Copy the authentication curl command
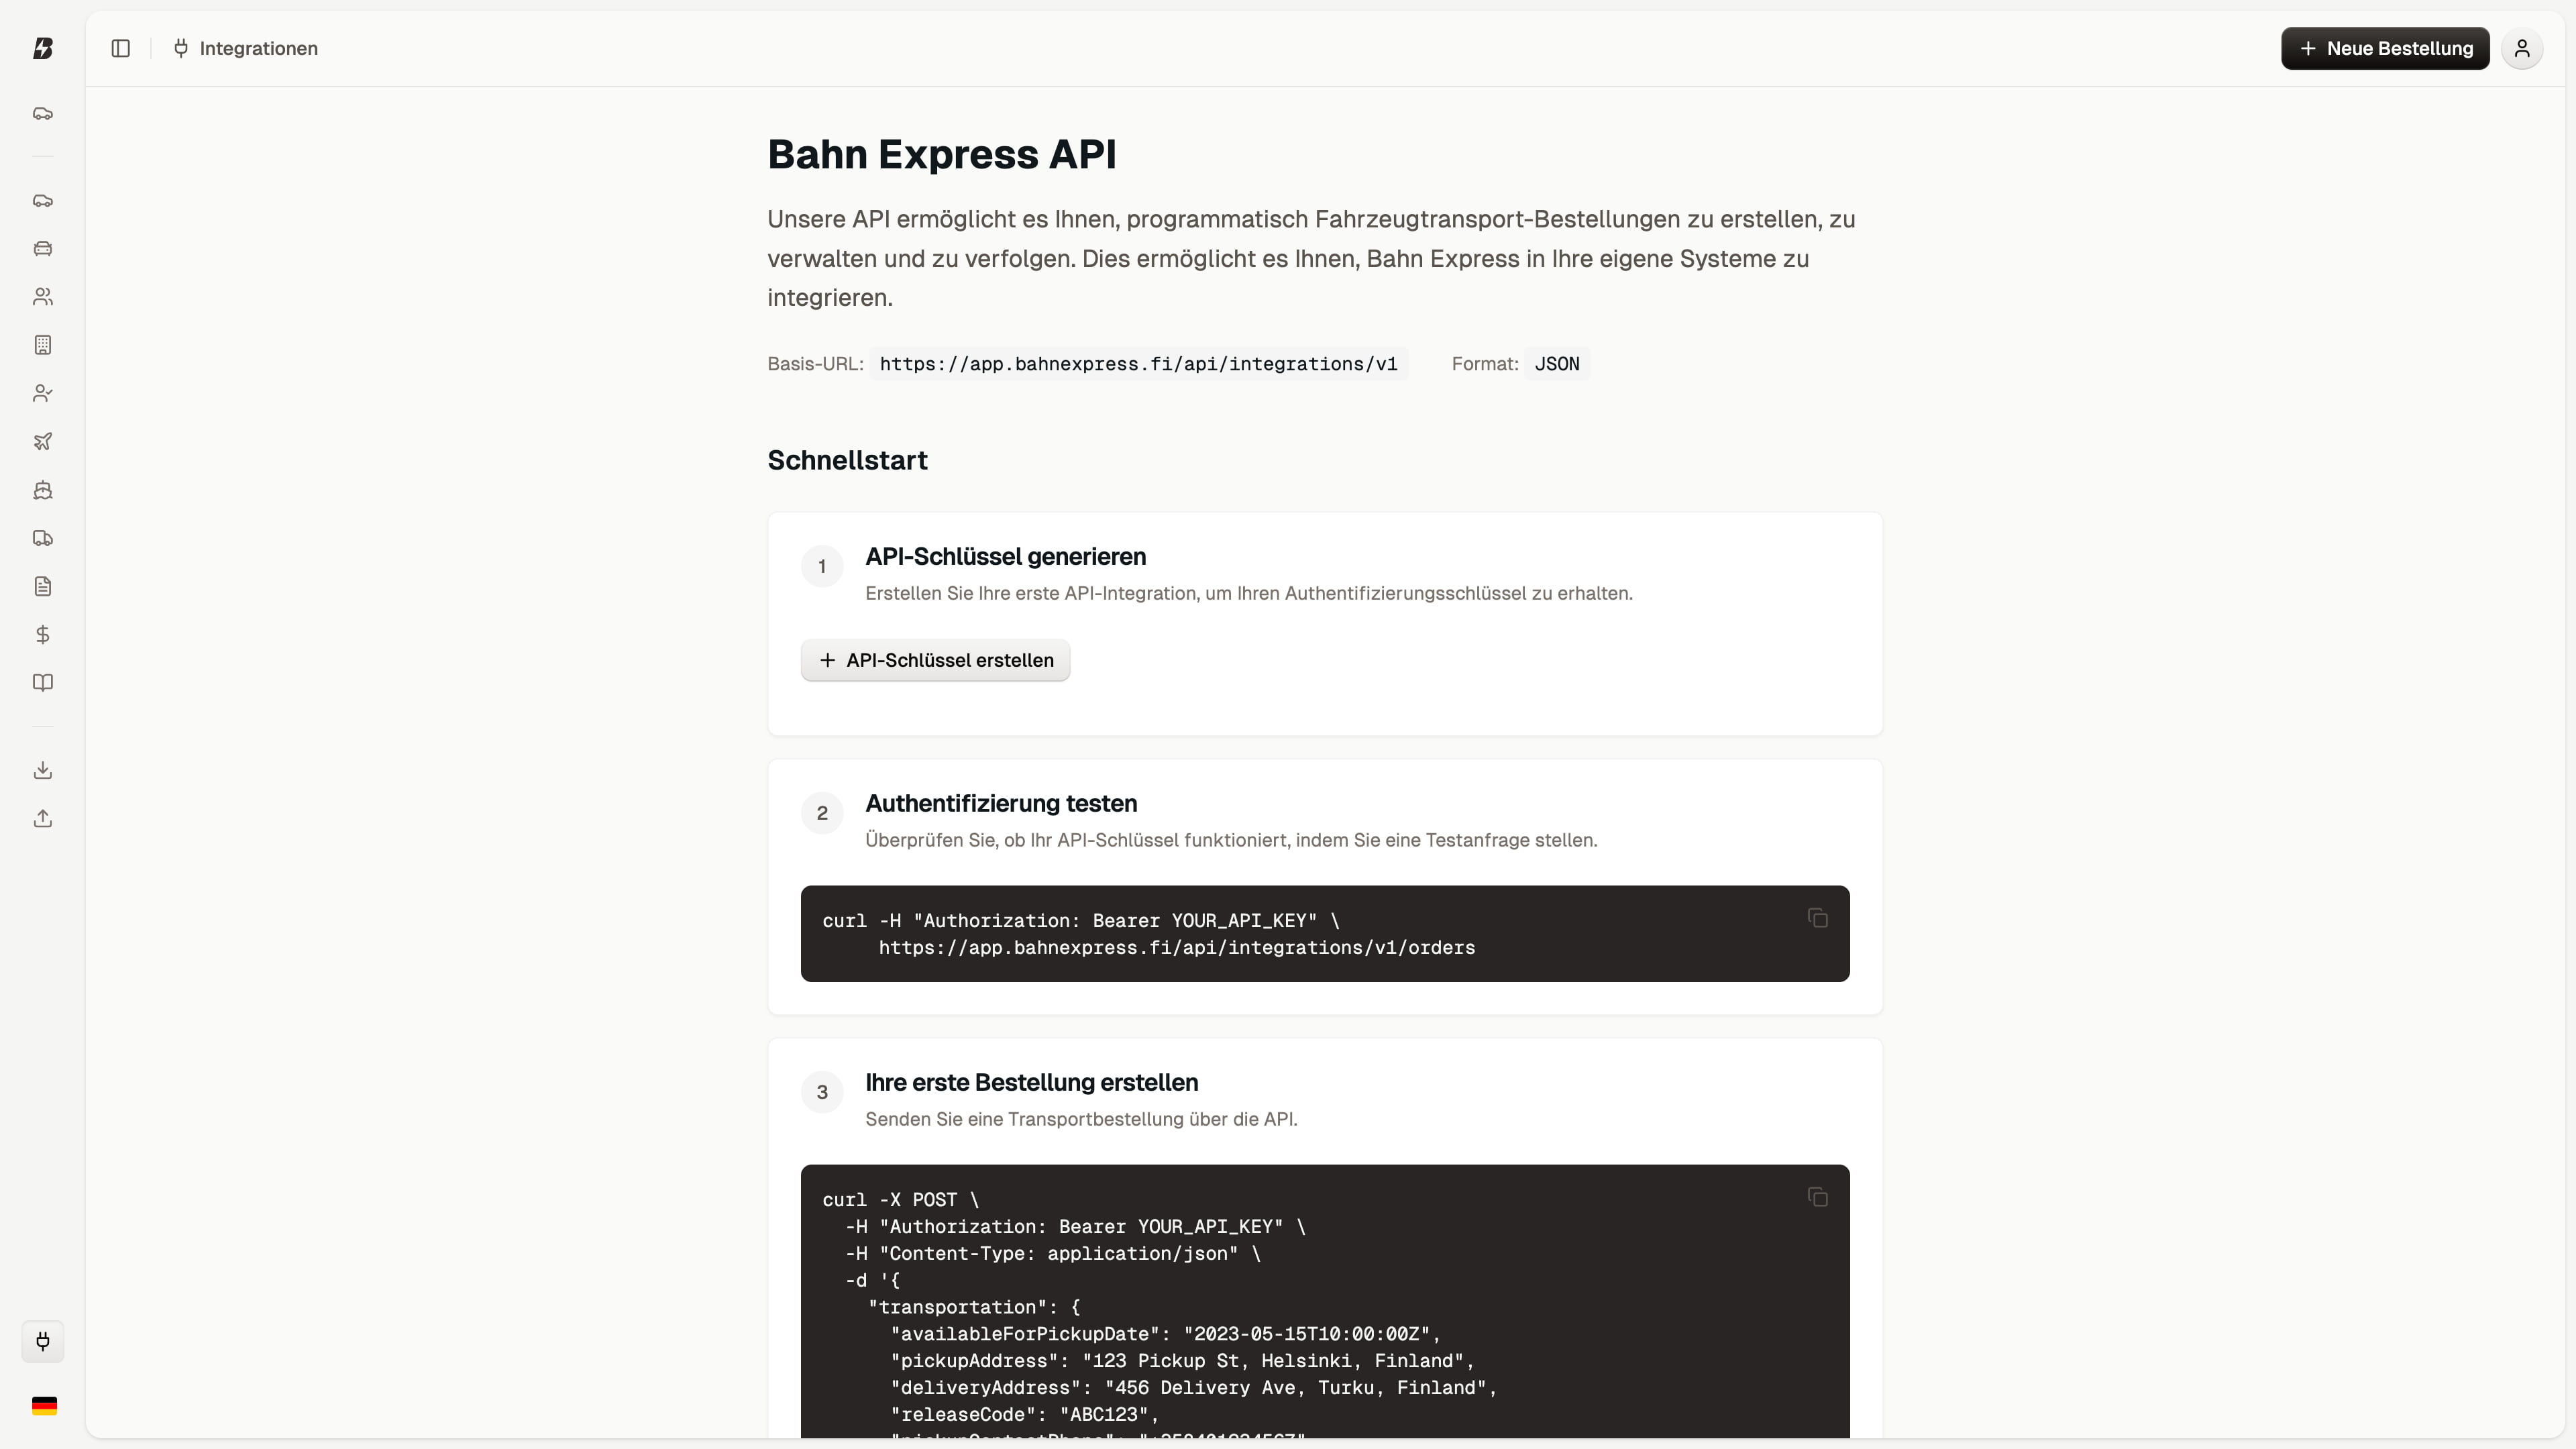This screenshot has width=2576, height=1449. tap(1818, 918)
